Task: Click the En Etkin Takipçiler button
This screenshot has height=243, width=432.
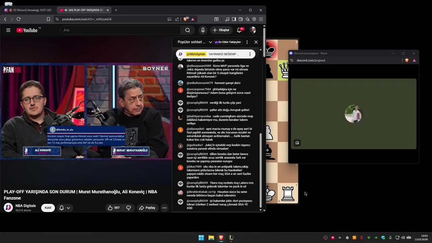Action: tap(228, 42)
